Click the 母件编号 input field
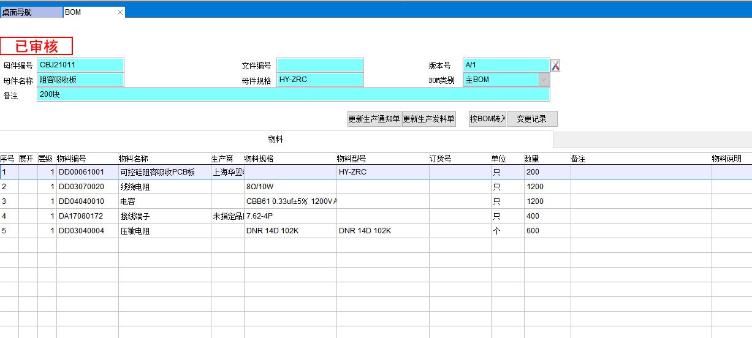The image size is (752, 338). (x=81, y=65)
